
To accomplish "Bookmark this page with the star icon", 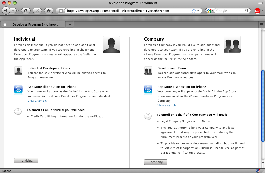I will (194, 11).
